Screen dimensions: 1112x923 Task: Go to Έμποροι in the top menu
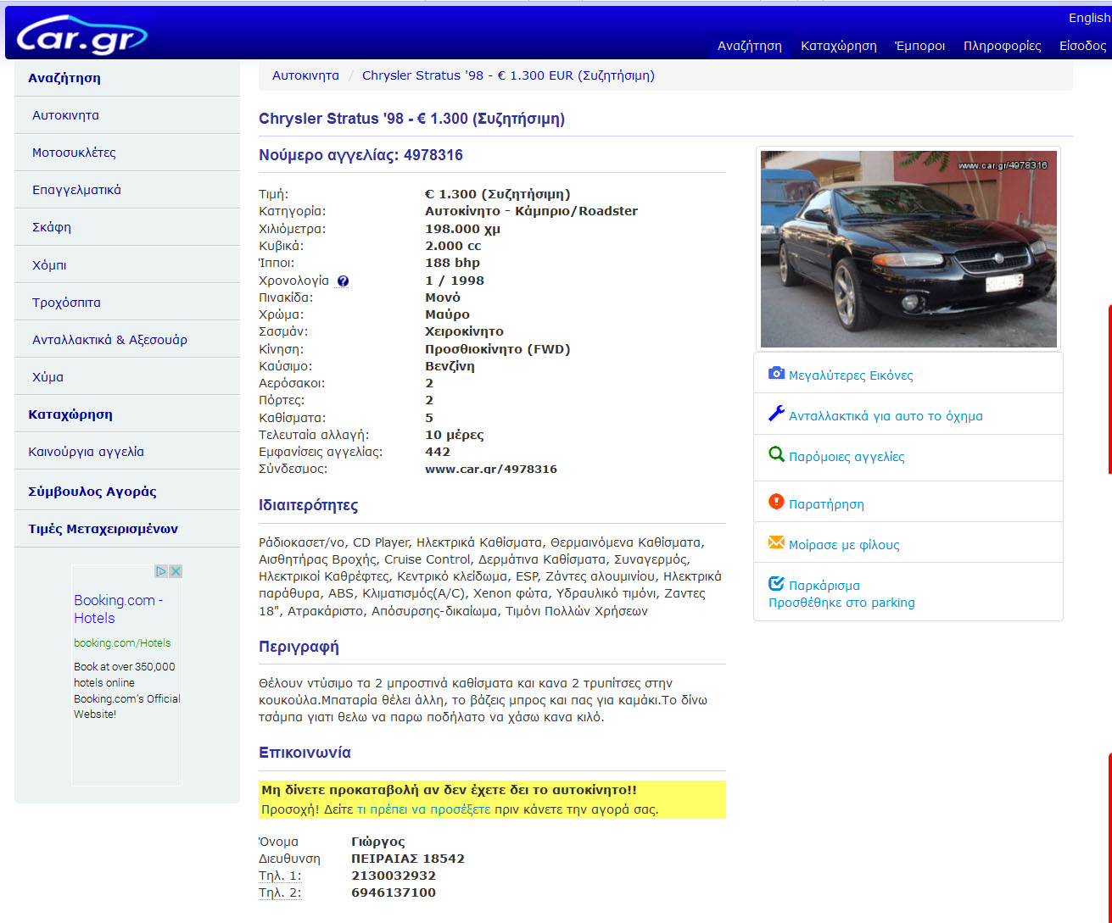point(919,46)
